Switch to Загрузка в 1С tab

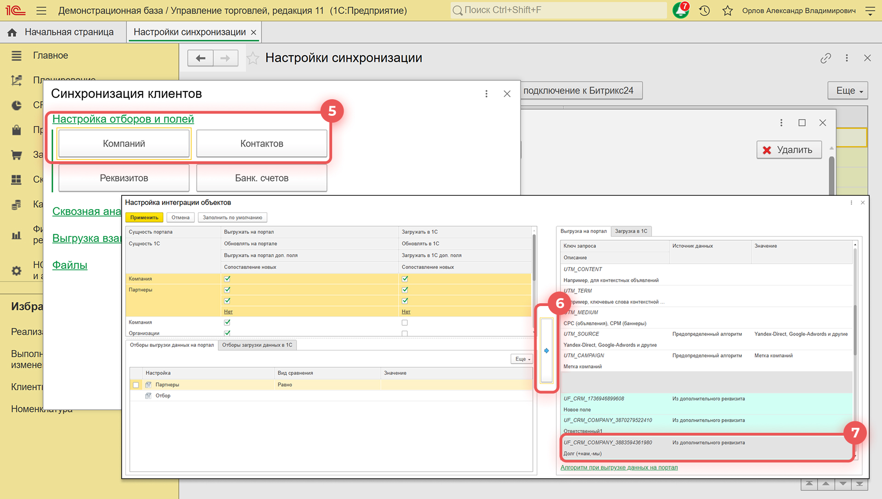click(631, 231)
